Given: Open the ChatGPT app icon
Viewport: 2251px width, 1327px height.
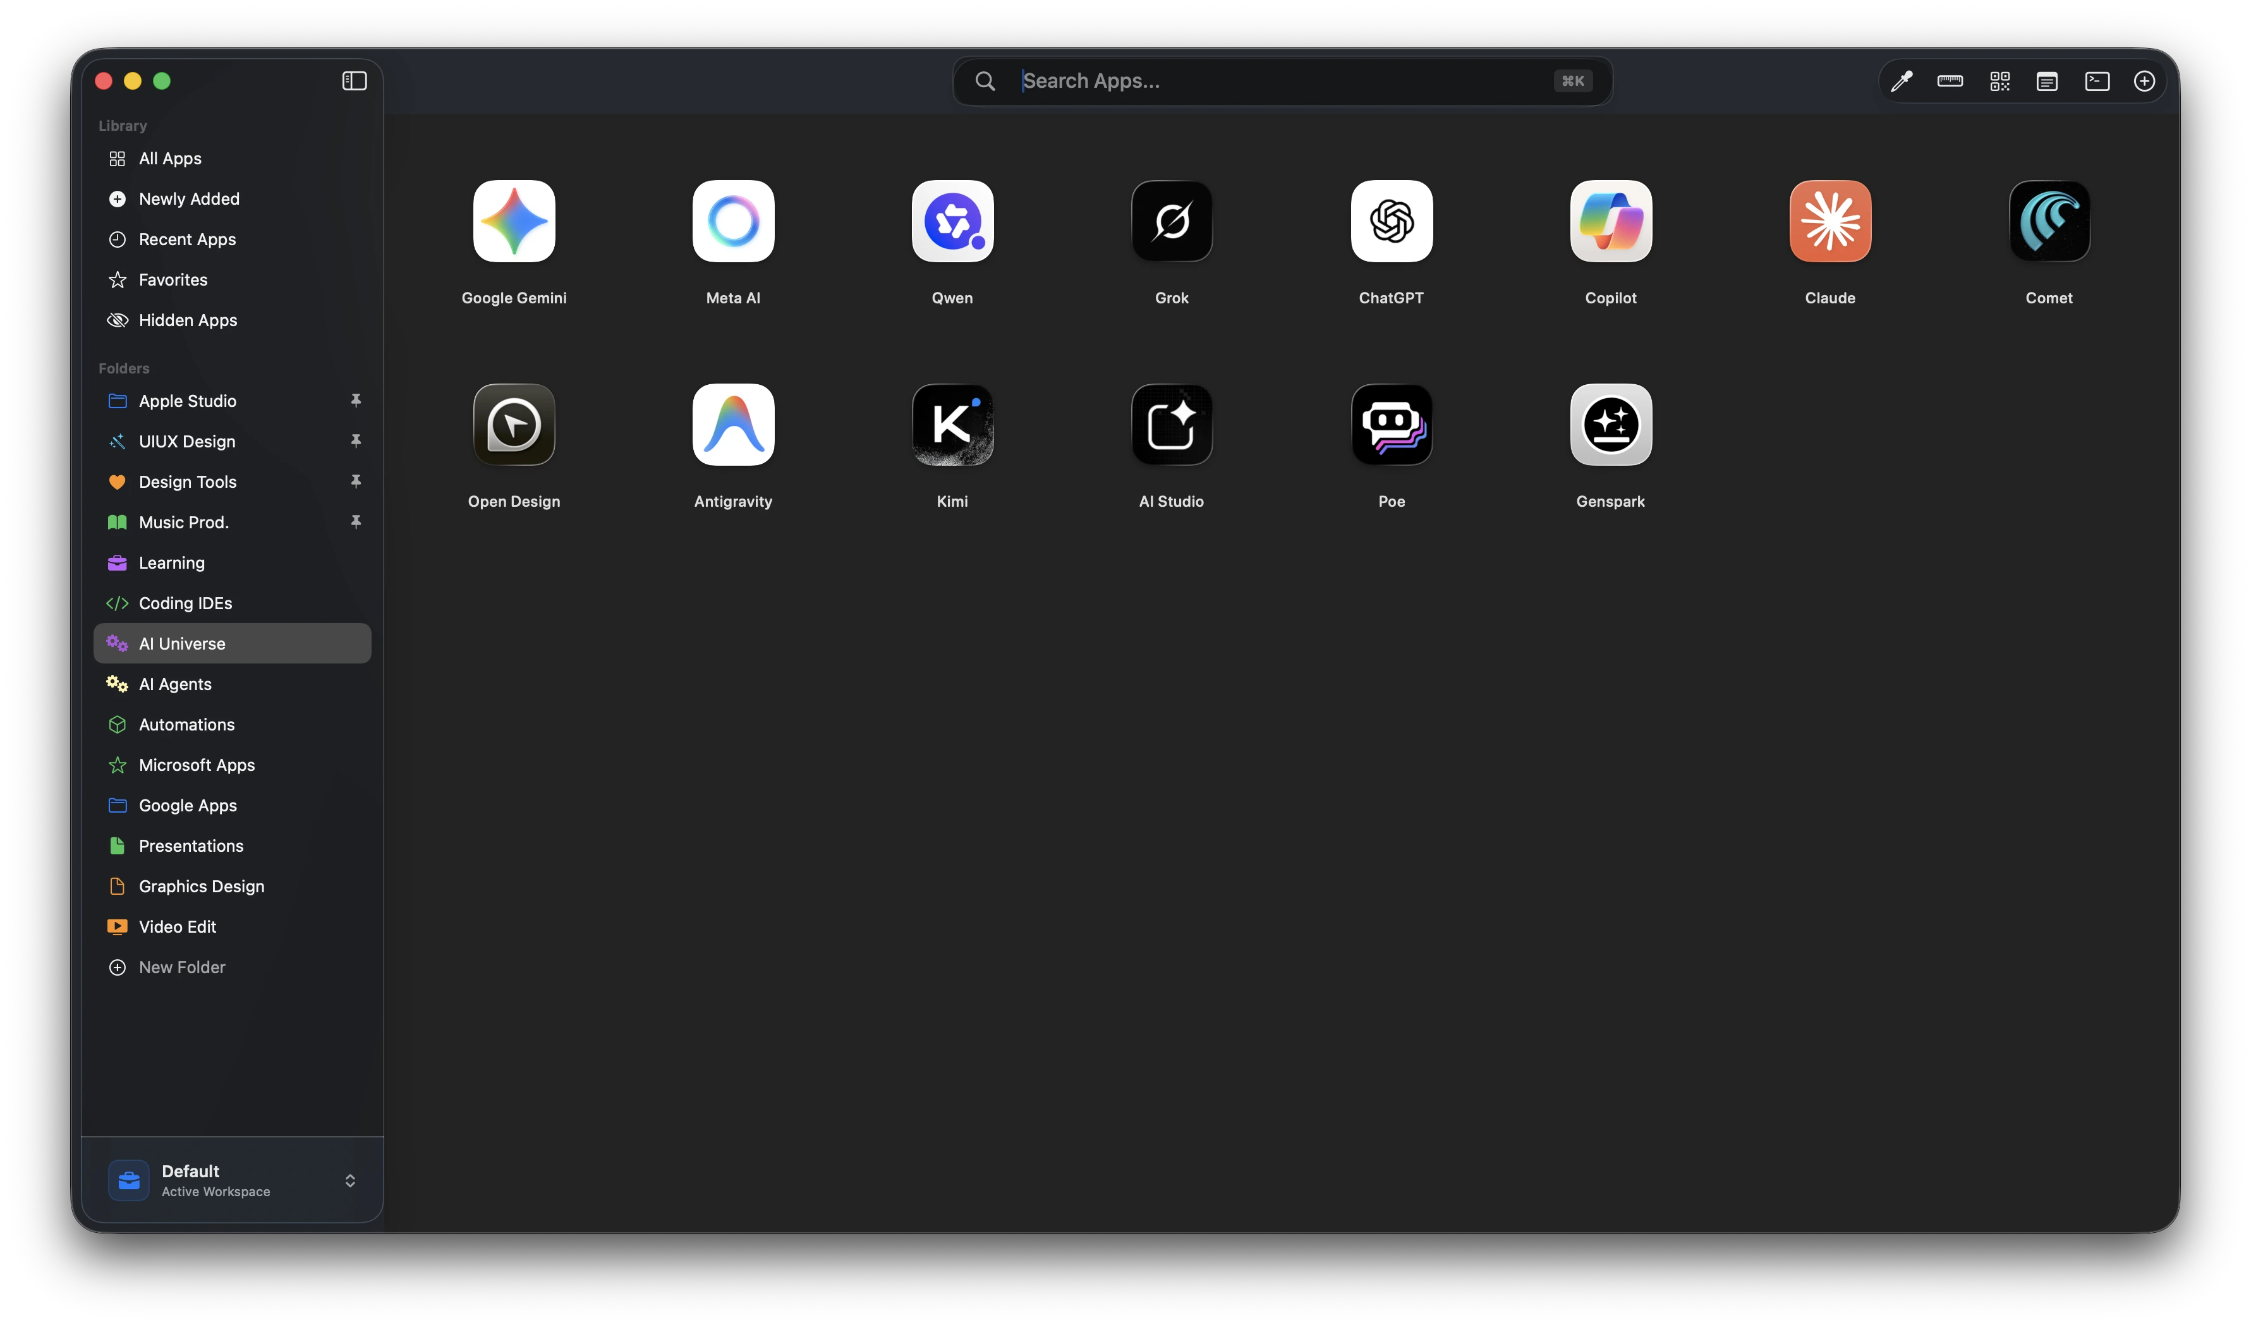Looking at the screenshot, I should pyautogui.click(x=1392, y=221).
